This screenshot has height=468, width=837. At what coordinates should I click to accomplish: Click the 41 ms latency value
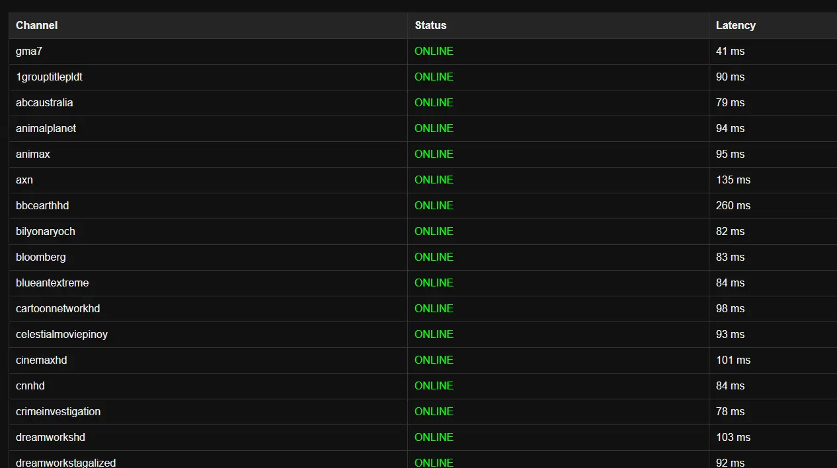pyautogui.click(x=730, y=51)
